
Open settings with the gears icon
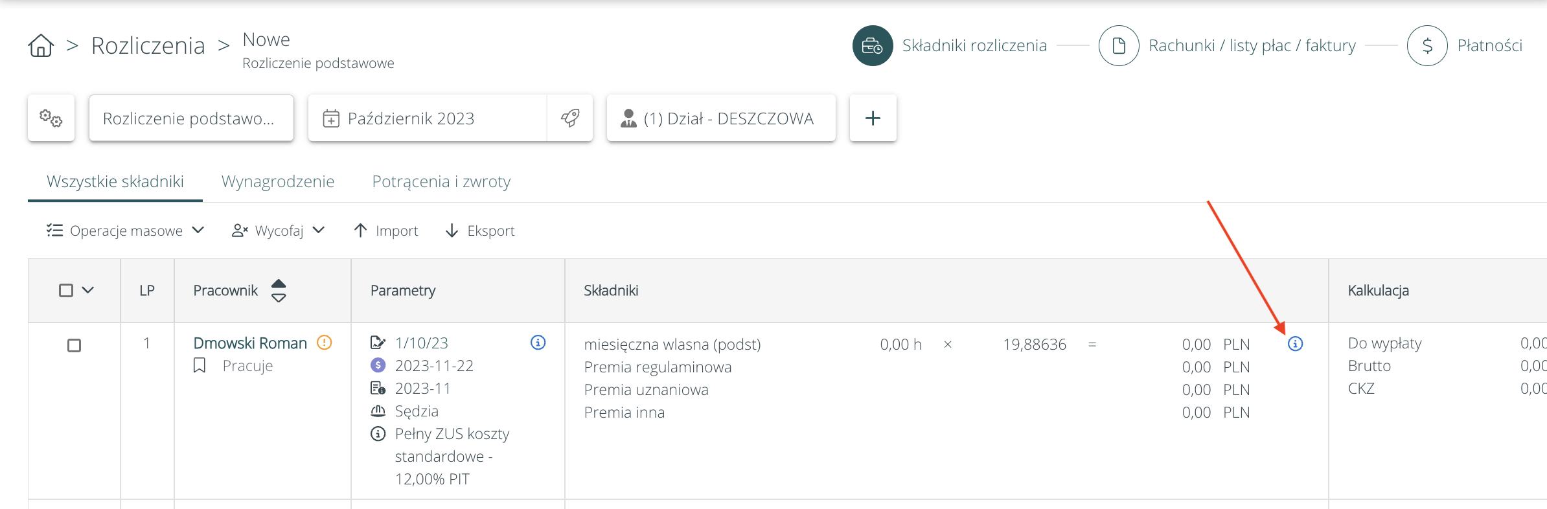click(51, 118)
